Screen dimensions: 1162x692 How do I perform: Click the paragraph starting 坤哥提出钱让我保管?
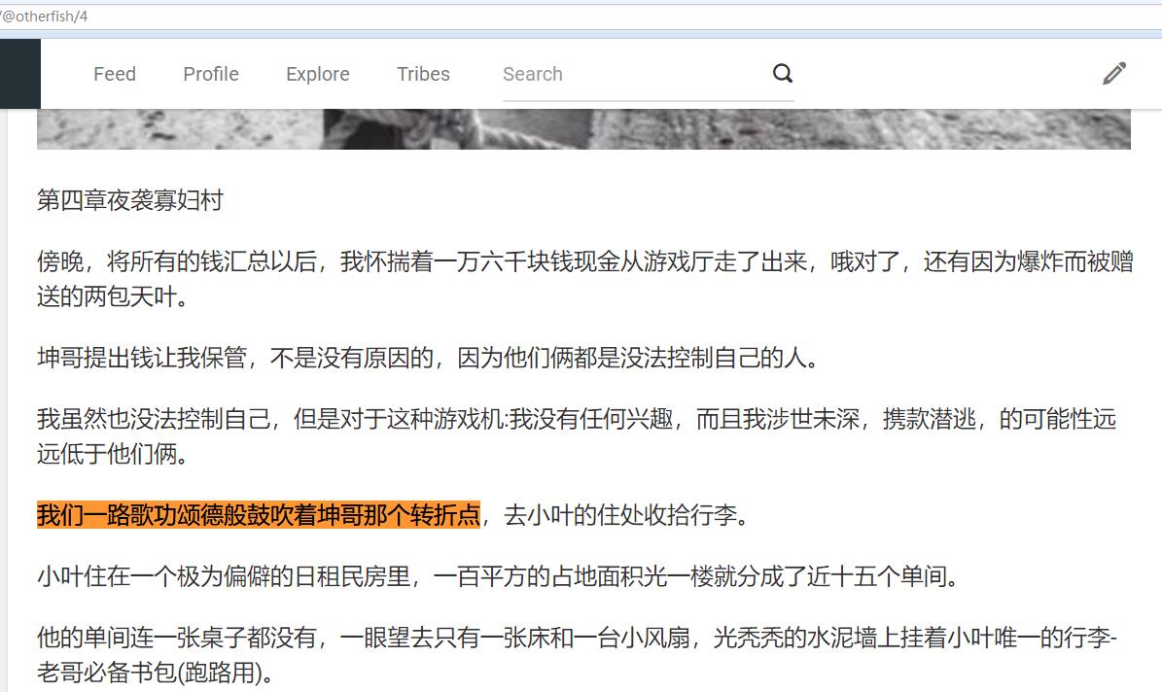(428, 358)
